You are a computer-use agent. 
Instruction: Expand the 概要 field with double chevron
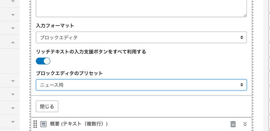coord(245,124)
